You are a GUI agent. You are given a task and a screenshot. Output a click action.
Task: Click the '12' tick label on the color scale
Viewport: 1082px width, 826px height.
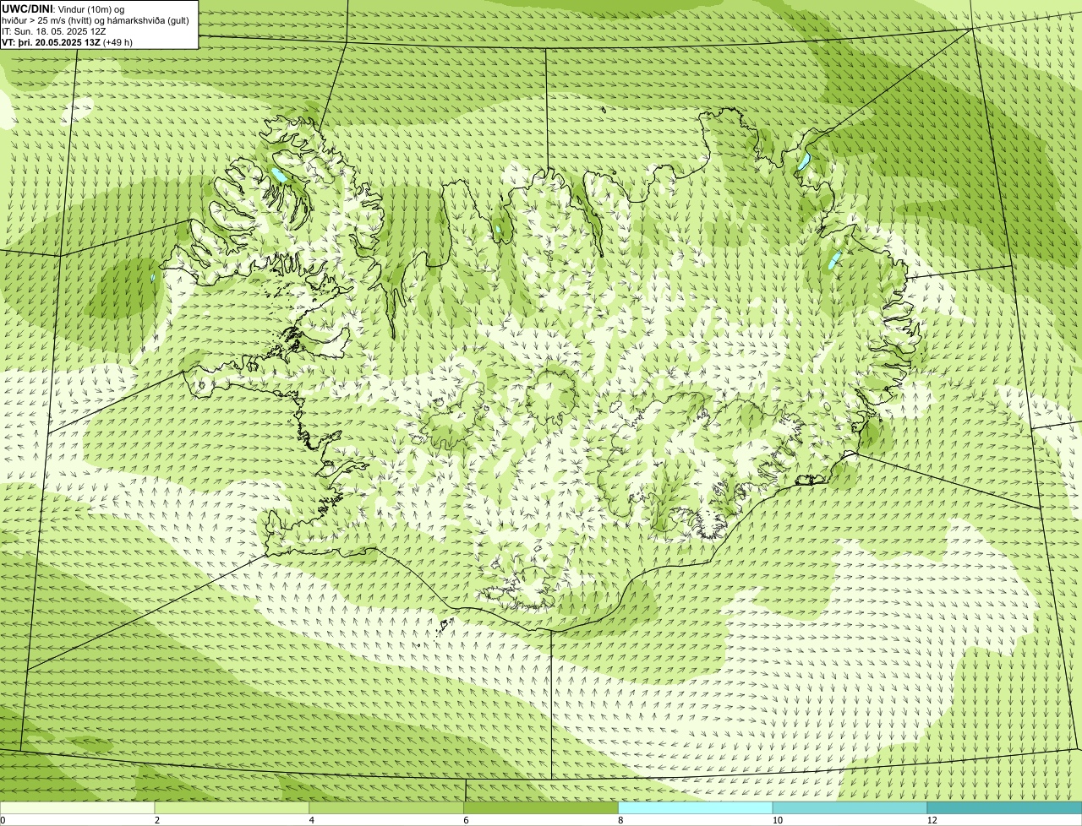point(932,820)
